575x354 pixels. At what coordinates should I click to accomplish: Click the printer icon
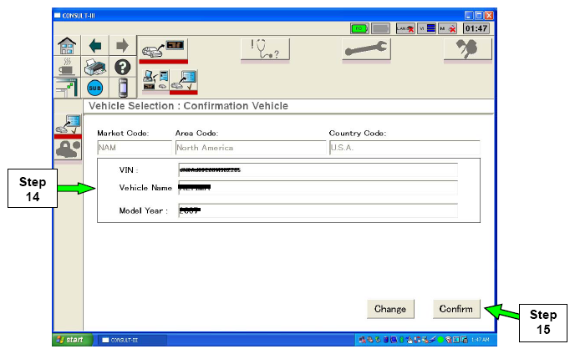tap(95, 68)
